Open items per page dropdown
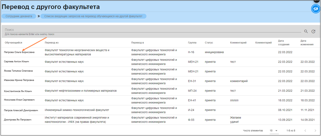 [274, 131]
